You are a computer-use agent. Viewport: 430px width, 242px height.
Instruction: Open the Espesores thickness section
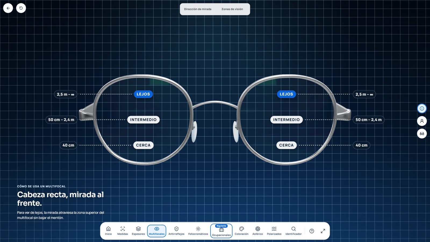pos(138,231)
